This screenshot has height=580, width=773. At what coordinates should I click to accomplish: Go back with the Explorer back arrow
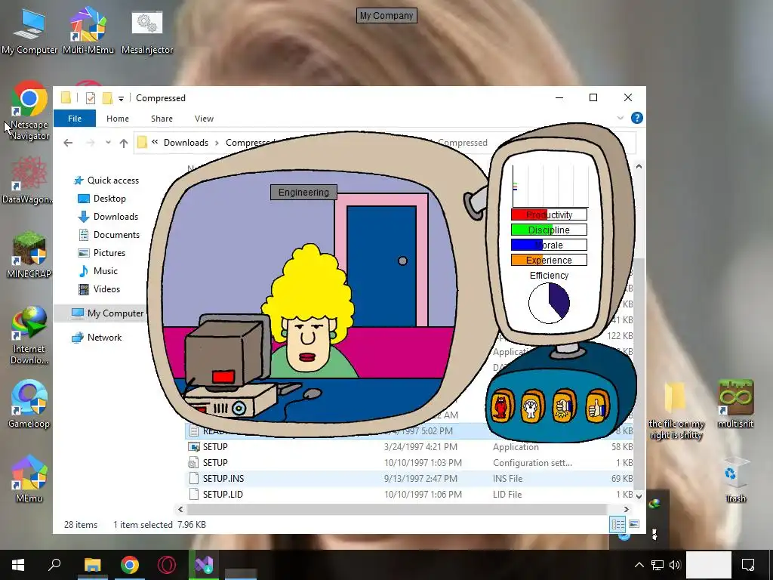68,143
